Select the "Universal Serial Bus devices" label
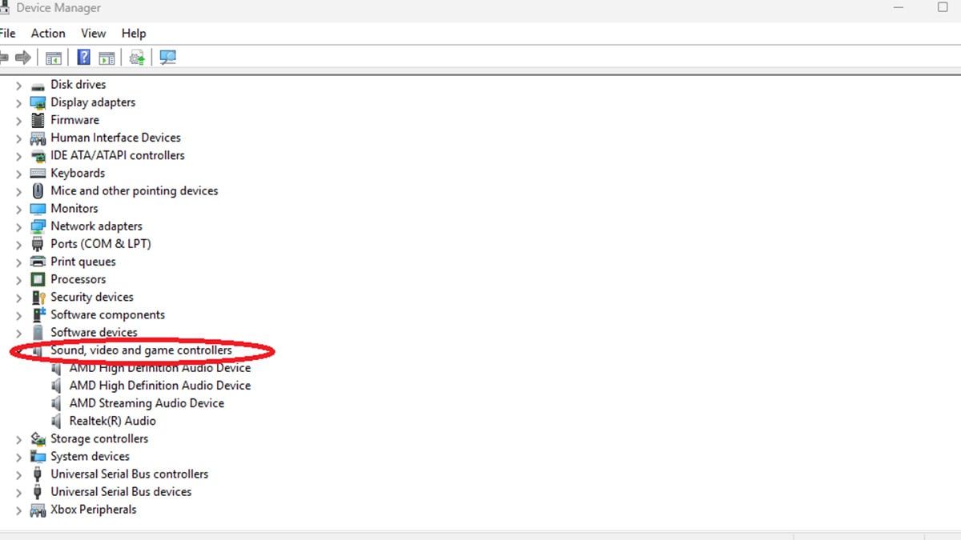The height and width of the screenshot is (540, 961). point(121,491)
